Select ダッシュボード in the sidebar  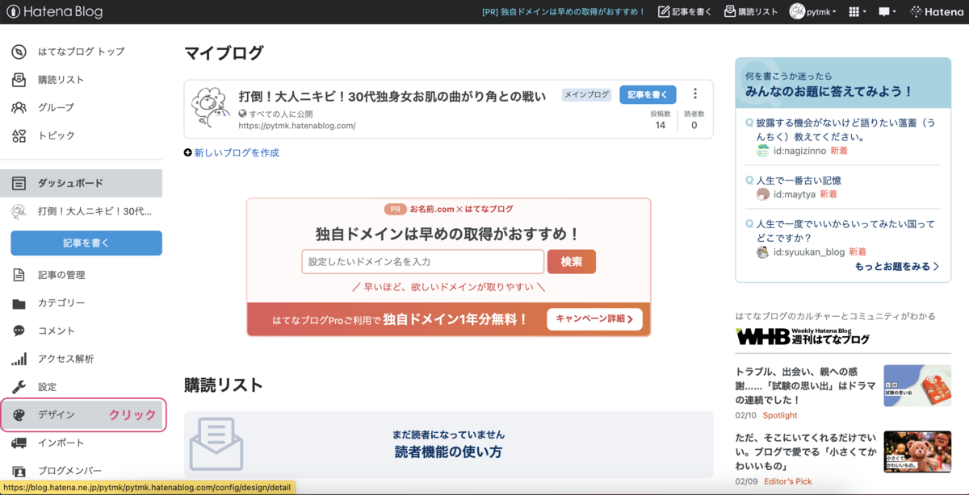pos(81,183)
